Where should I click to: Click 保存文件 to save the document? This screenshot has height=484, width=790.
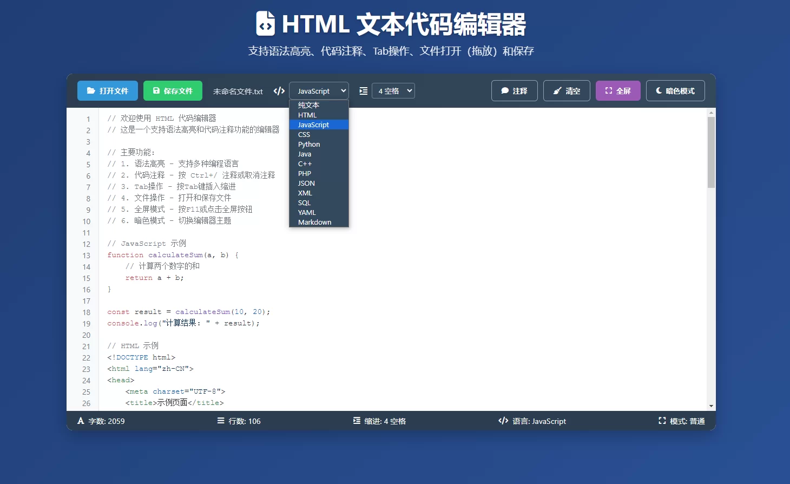tap(173, 90)
